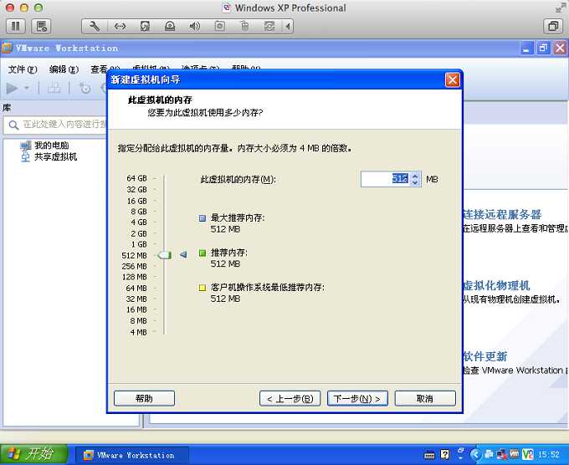Image resolution: width=569 pixels, height=465 pixels.
Task: Click the hard disk device icon
Action: pos(145,26)
